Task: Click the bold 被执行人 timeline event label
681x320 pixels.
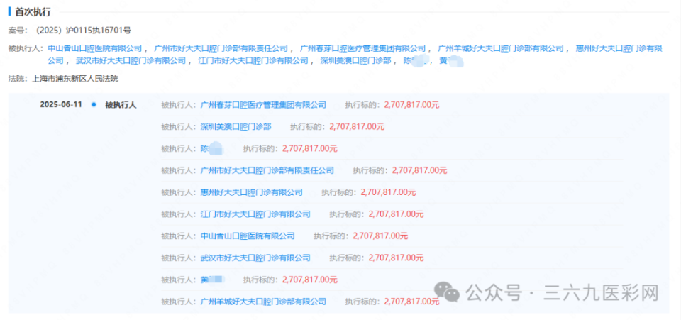Action: click(121, 104)
